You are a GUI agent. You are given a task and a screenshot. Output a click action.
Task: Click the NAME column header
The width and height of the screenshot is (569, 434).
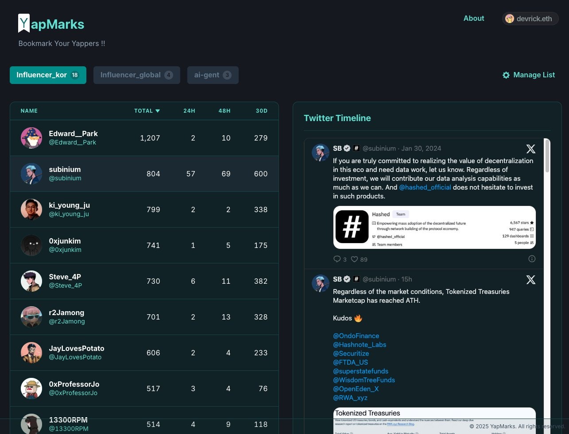pos(29,111)
